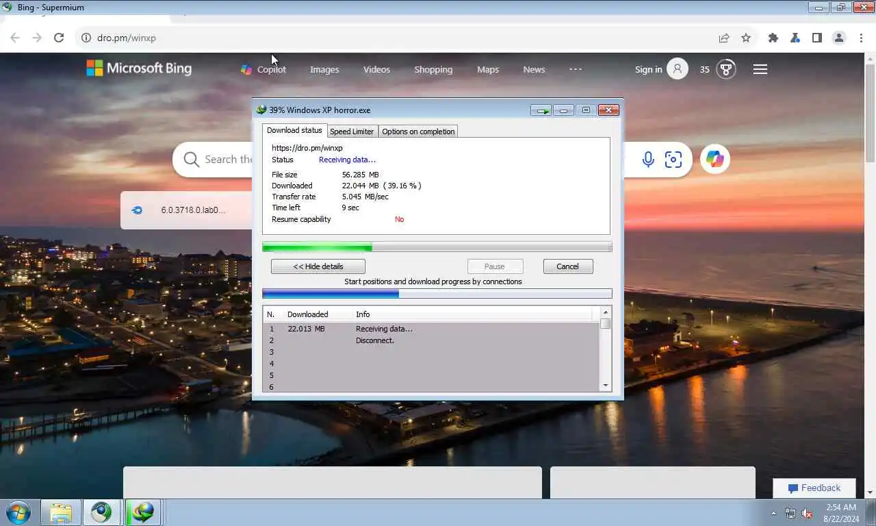Toggle the browser side panel icon
The height and width of the screenshot is (526, 876).
817,38
